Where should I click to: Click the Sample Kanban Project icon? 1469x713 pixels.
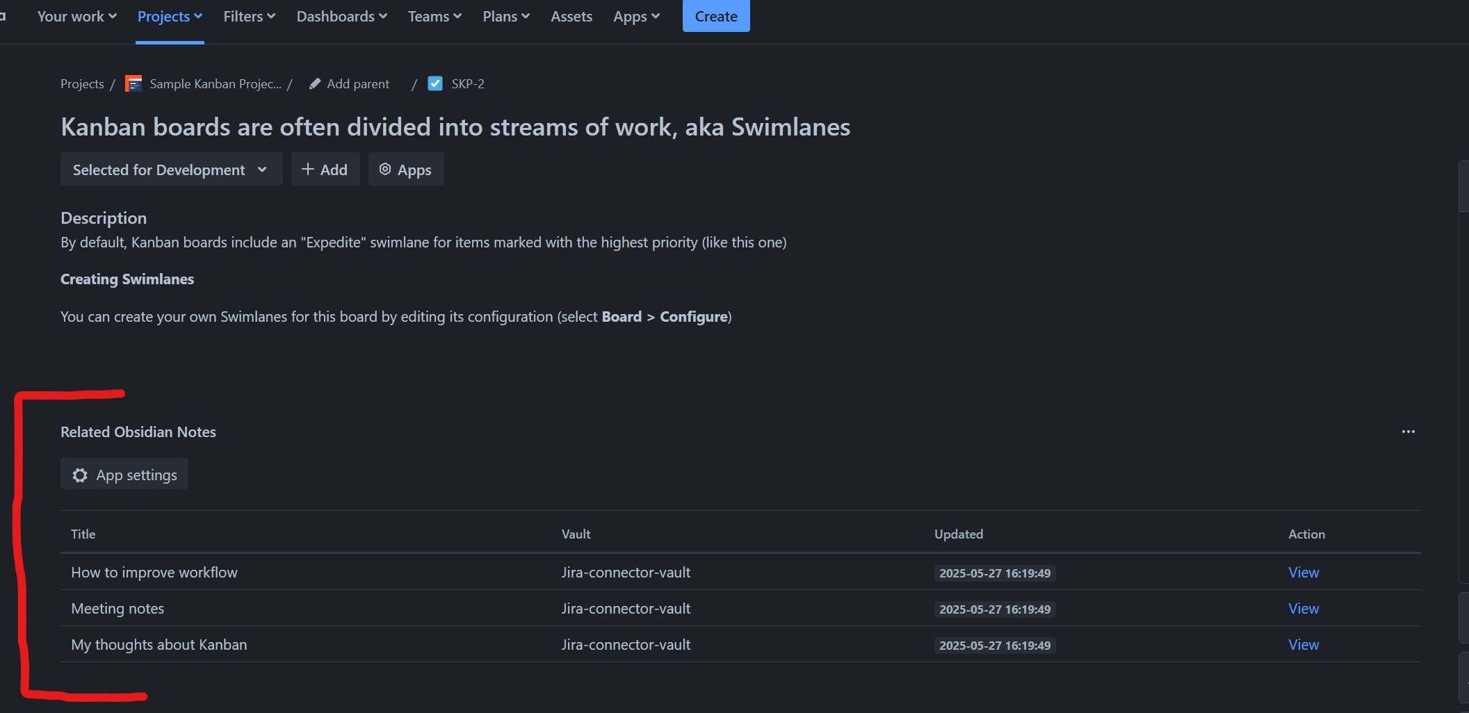point(133,84)
